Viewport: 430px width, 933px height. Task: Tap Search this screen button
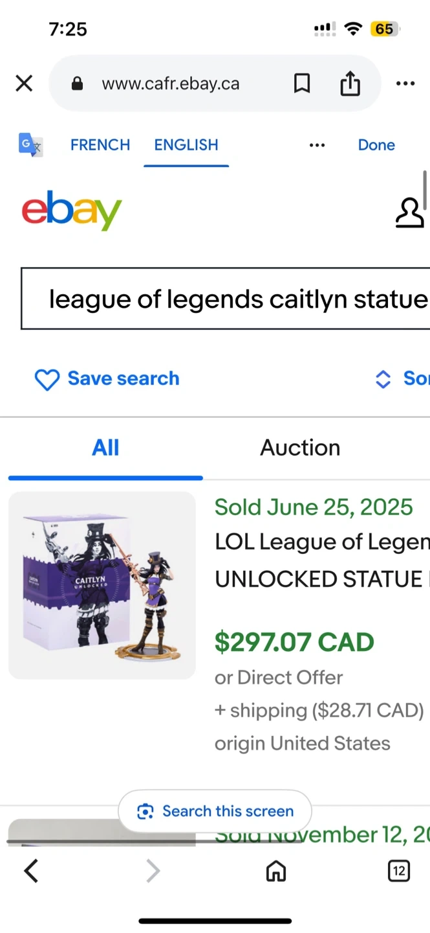215,811
